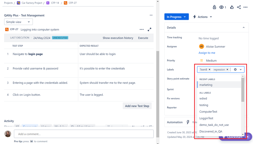Screen dimensions: 253x144
Task: Click 'User should be able to login' cell
Action: (x=98, y=54)
